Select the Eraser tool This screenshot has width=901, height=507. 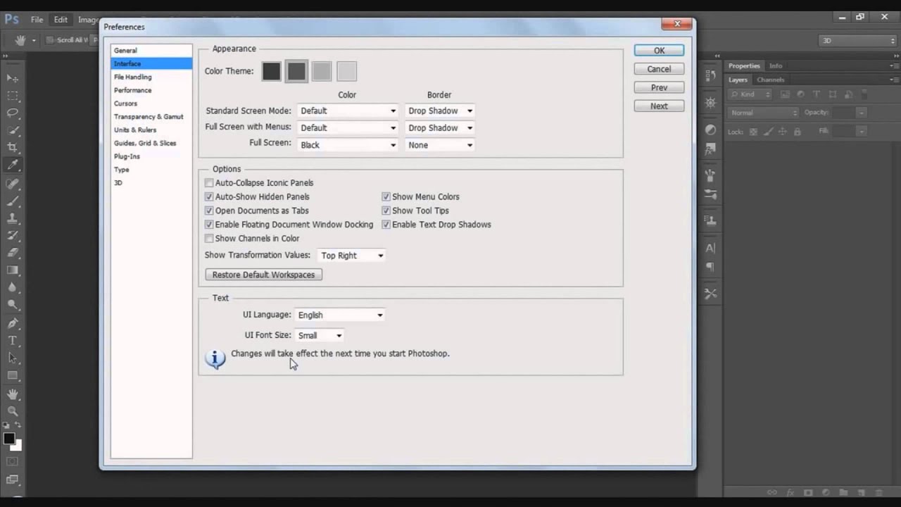(x=13, y=253)
